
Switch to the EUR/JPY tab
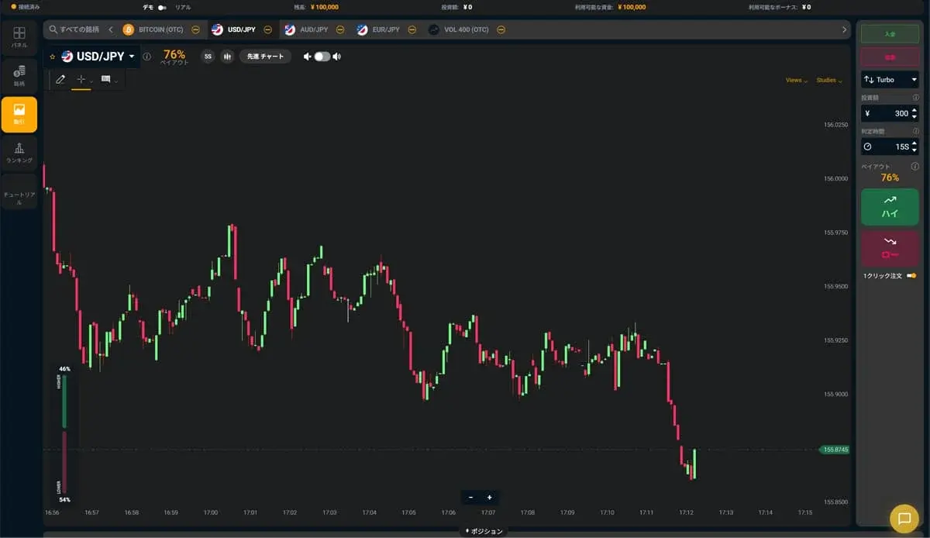click(x=385, y=29)
